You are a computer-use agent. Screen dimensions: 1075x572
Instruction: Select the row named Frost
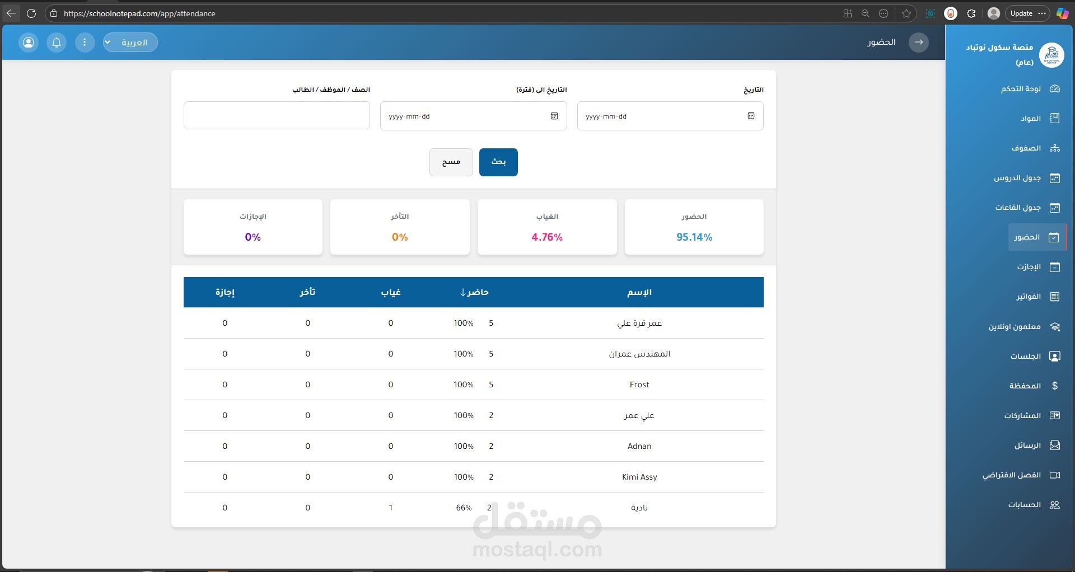[474, 385]
